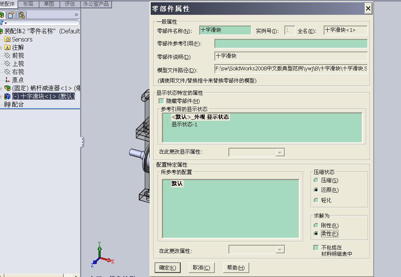The width and height of the screenshot is (401, 277).
Task: Select the Sensors tree item
Action: click(x=22, y=39)
